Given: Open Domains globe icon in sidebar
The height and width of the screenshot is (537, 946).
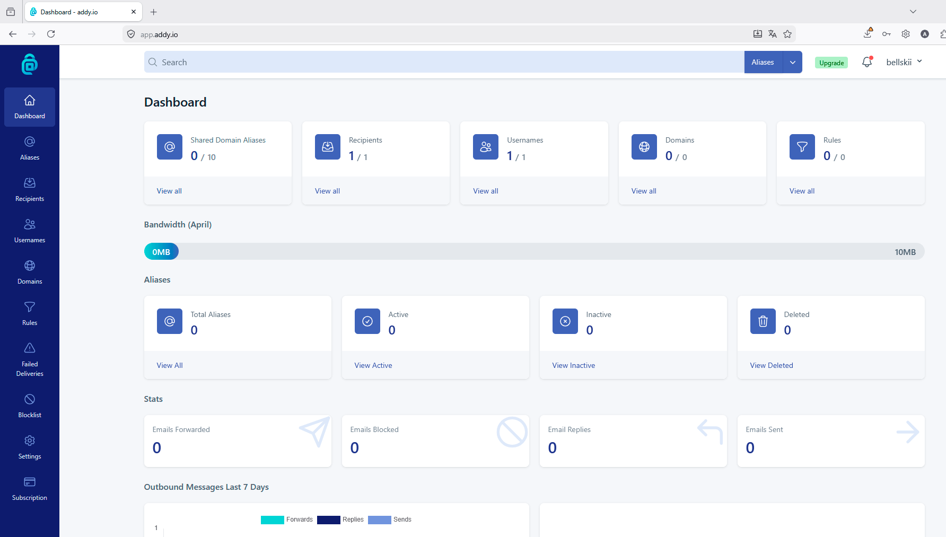Looking at the screenshot, I should point(30,266).
